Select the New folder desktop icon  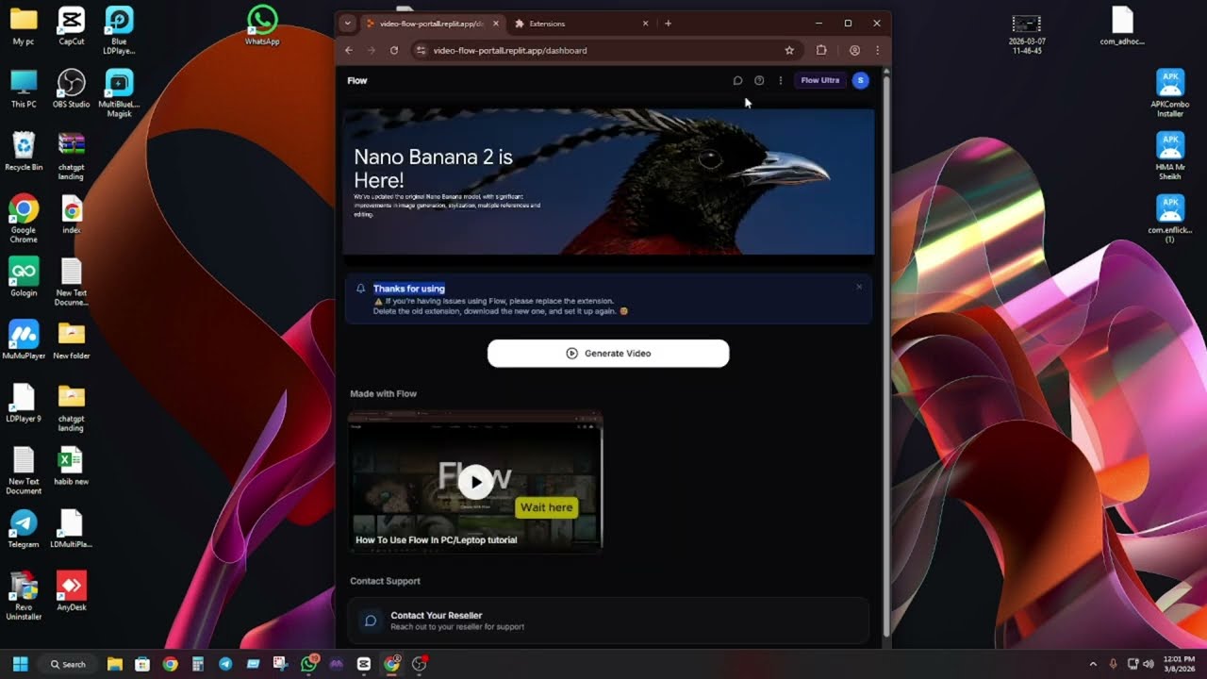pos(71,339)
